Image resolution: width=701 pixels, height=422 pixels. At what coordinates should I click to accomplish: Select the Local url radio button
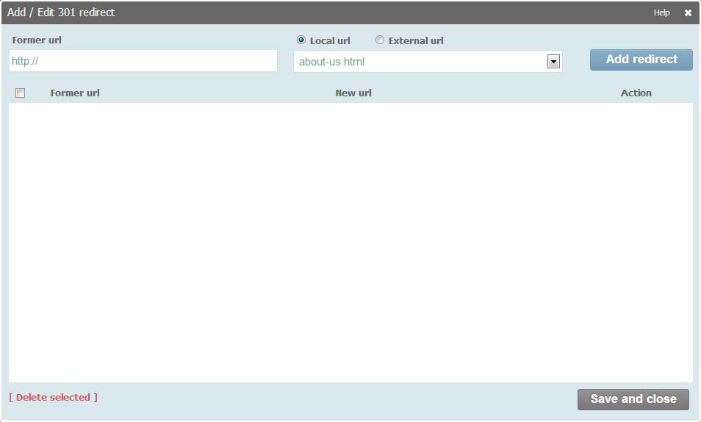(301, 40)
